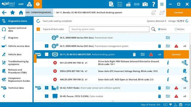Expand SA 42 FLR21 Radar faults
Viewport: 191px width, 107px height.
(x=47, y=88)
